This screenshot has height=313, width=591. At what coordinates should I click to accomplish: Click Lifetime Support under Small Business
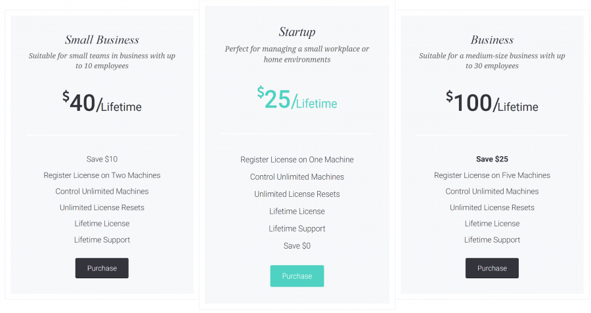tap(102, 240)
